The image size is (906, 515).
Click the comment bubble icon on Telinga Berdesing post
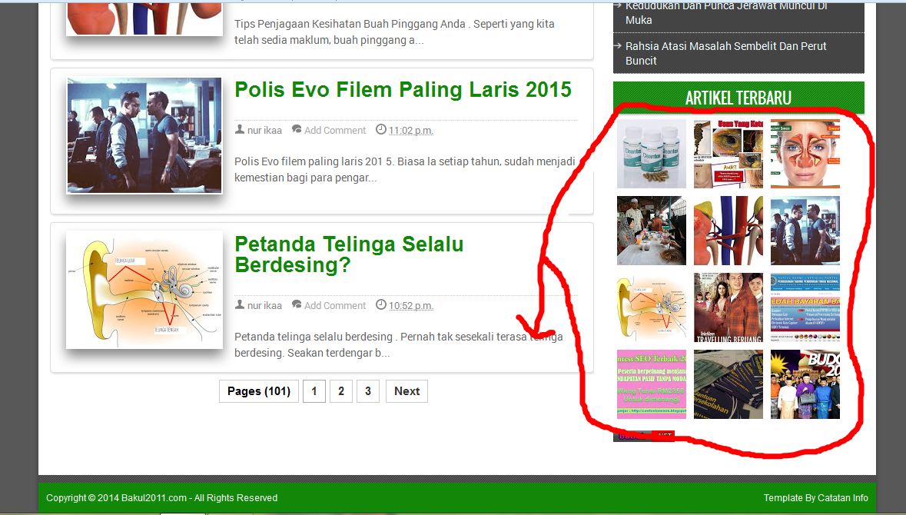297,304
